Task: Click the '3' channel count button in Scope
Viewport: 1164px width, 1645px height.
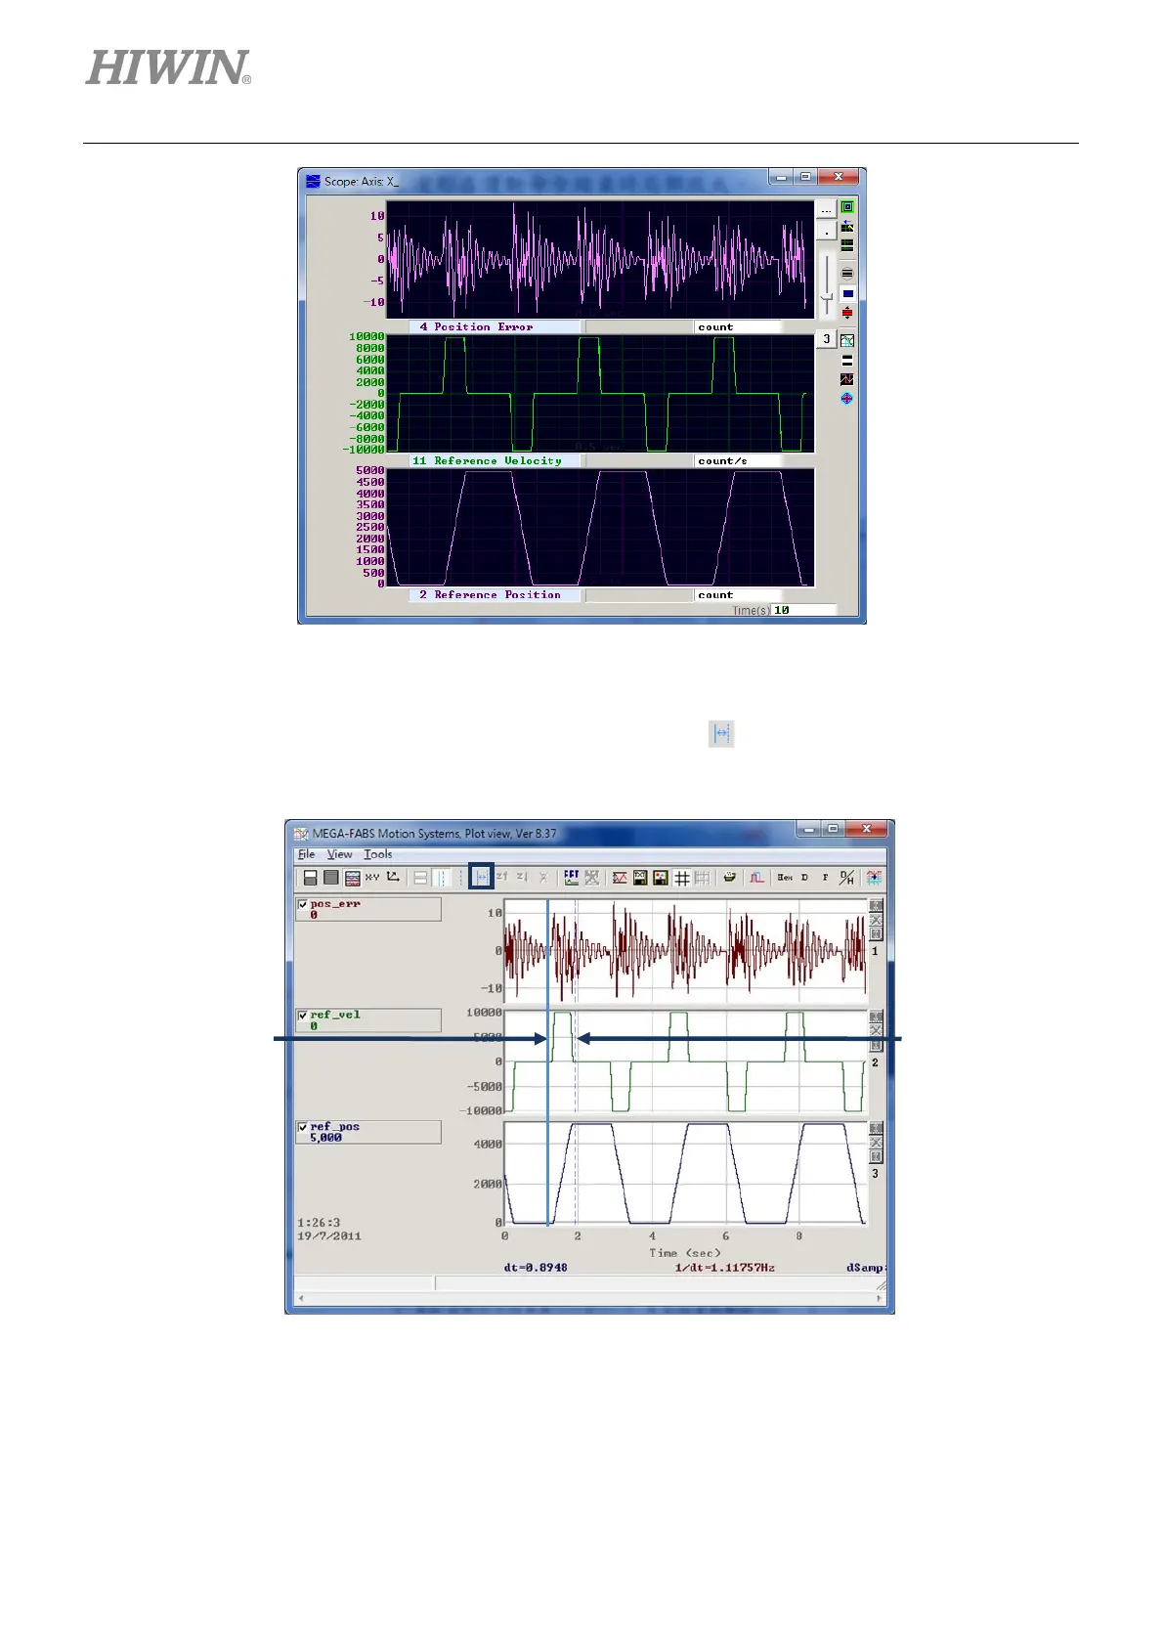Action: (826, 339)
